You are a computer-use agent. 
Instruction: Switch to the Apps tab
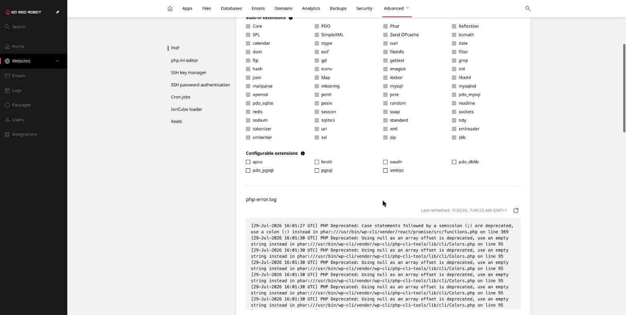coord(187,8)
